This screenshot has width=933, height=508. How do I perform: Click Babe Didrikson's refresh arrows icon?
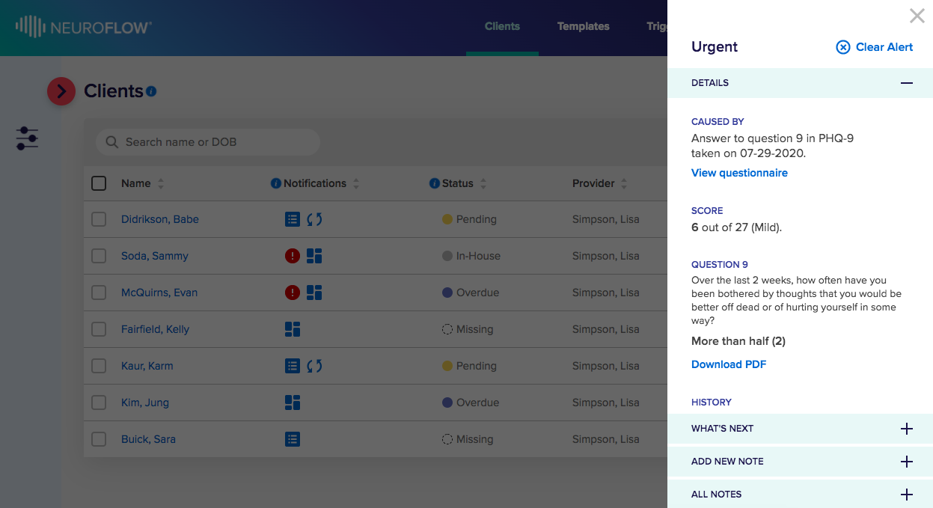click(314, 219)
